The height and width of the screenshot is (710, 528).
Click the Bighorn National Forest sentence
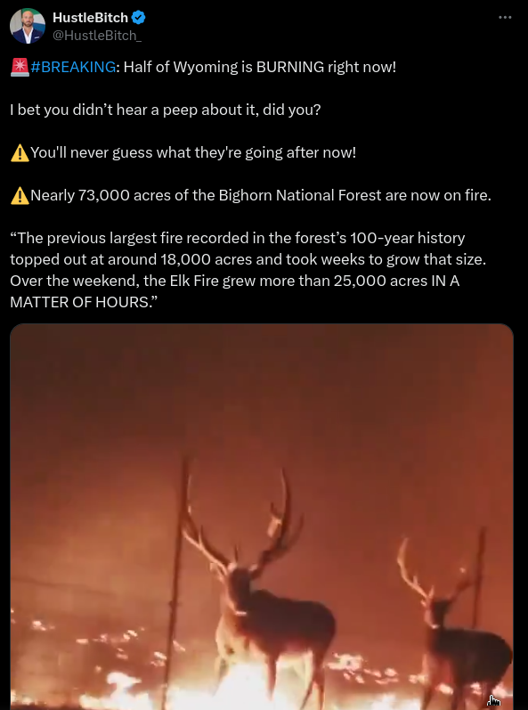[261, 196]
